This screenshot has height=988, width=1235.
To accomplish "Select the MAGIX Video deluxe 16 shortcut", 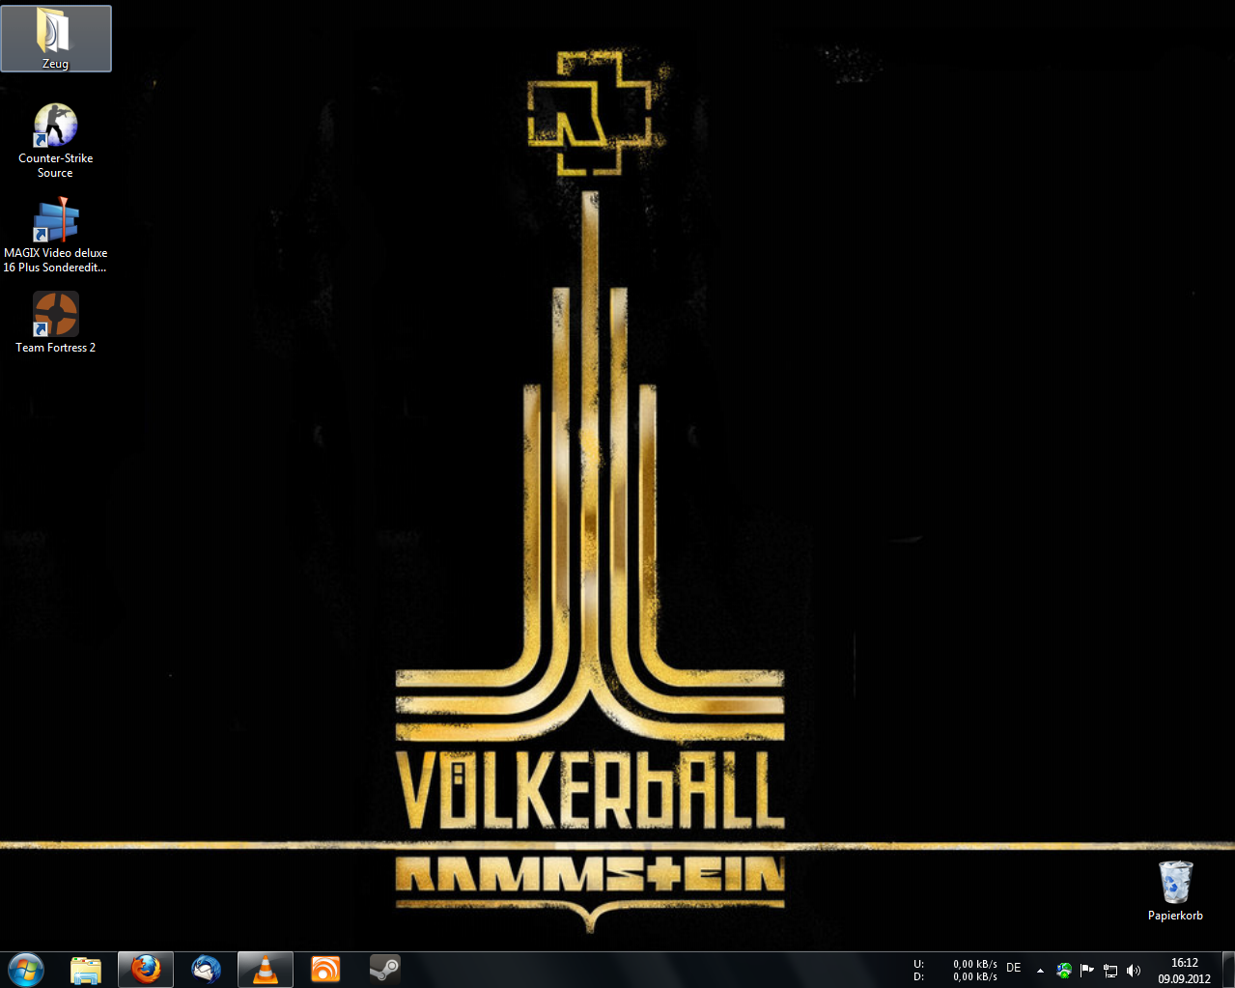I will (55, 236).
